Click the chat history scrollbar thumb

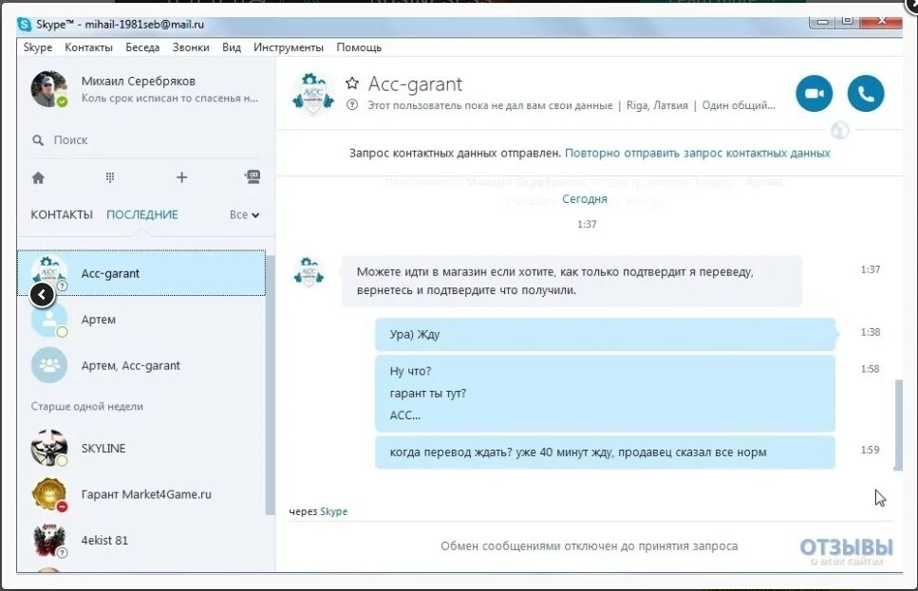897,425
